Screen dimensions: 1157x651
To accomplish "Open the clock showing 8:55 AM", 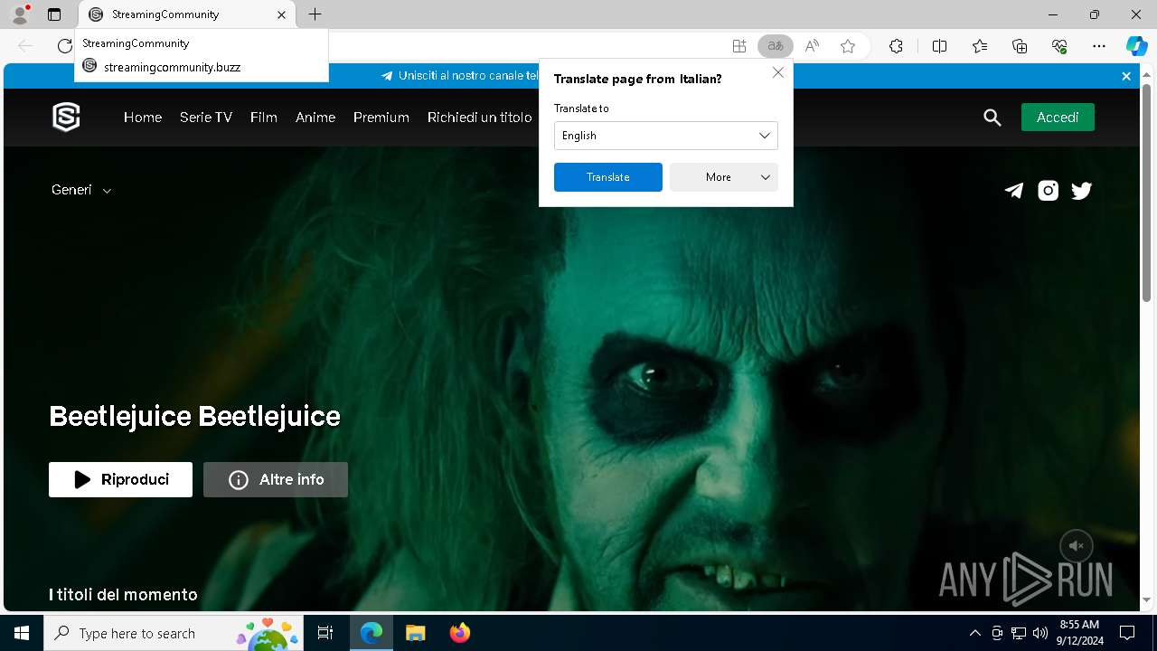I will 1079,632.
